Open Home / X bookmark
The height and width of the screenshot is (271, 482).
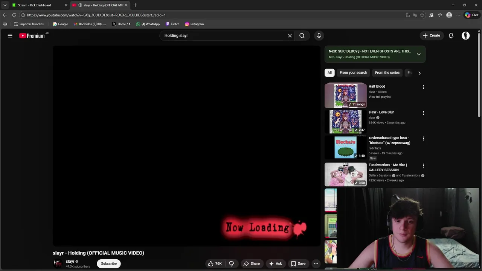point(121,24)
